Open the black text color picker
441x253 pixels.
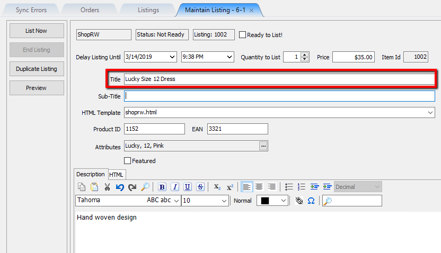tap(272, 201)
